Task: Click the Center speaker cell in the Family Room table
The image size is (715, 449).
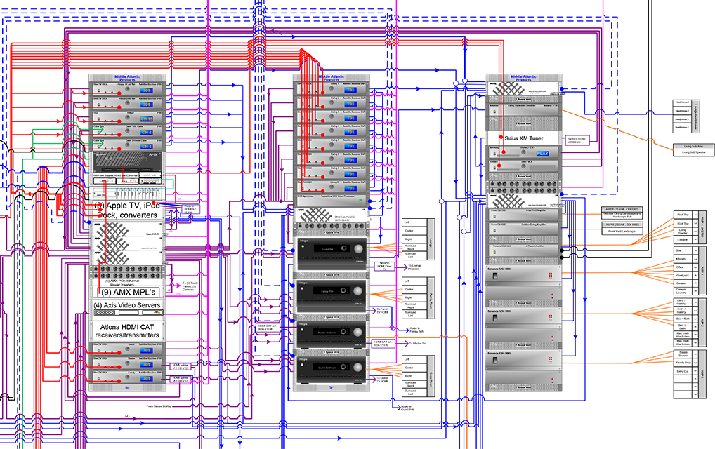Action: click(414, 289)
